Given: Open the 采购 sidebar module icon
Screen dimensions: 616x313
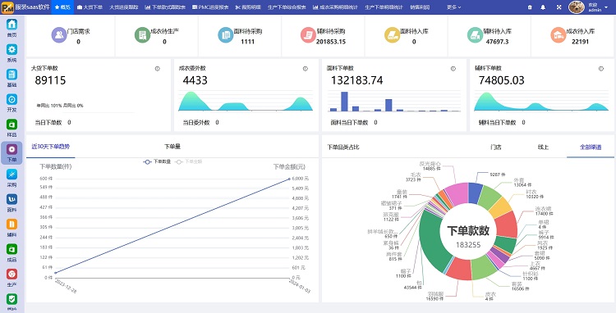Looking at the screenshot, I should [x=11, y=175].
